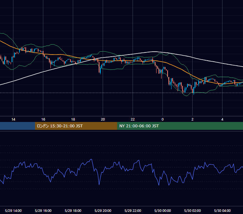Select the 5/30 04:00 time label

click(222, 210)
